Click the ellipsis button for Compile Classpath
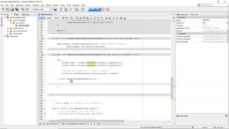Screen dimensions: 229x129 (x=227, y=36)
